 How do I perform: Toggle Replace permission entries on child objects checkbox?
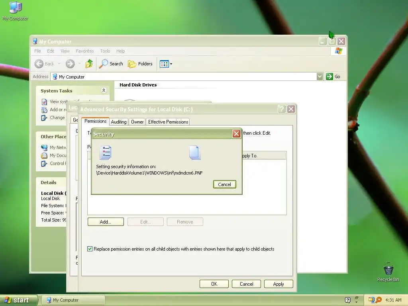tap(90, 249)
